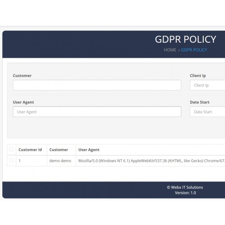Click the Date Start field label
225x225 pixels.
pyautogui.click(x=200, y=102)
